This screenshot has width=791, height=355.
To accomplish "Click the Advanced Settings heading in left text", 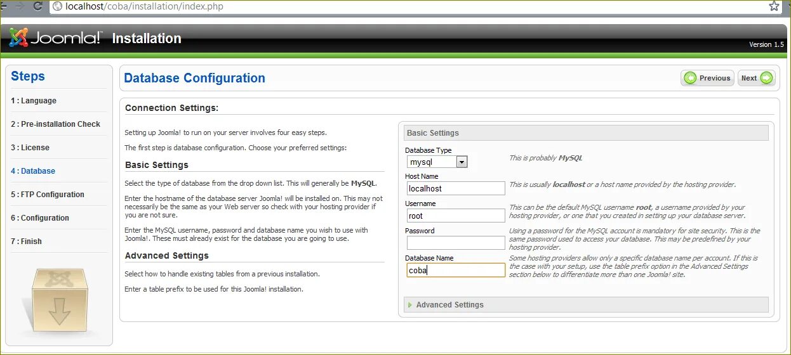I will point(167,255).
